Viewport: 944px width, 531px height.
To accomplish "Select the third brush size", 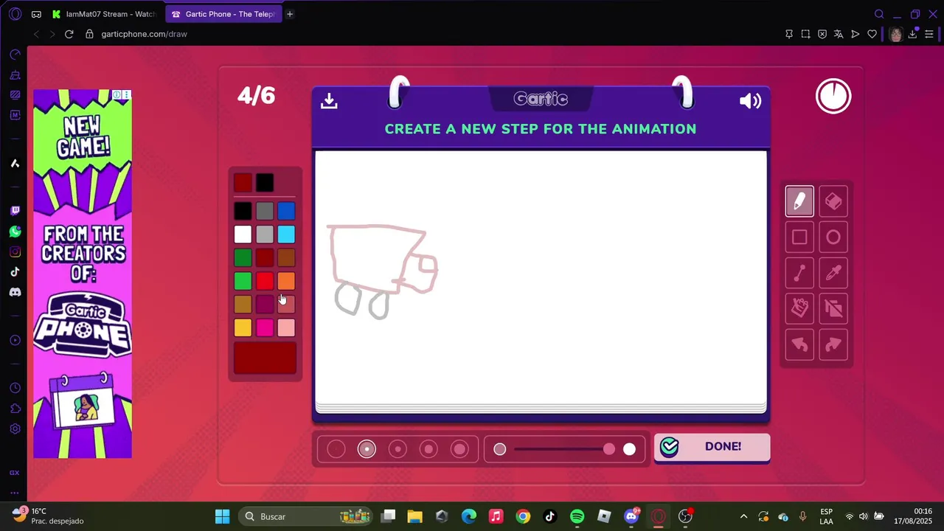I will tap(398, 449).
